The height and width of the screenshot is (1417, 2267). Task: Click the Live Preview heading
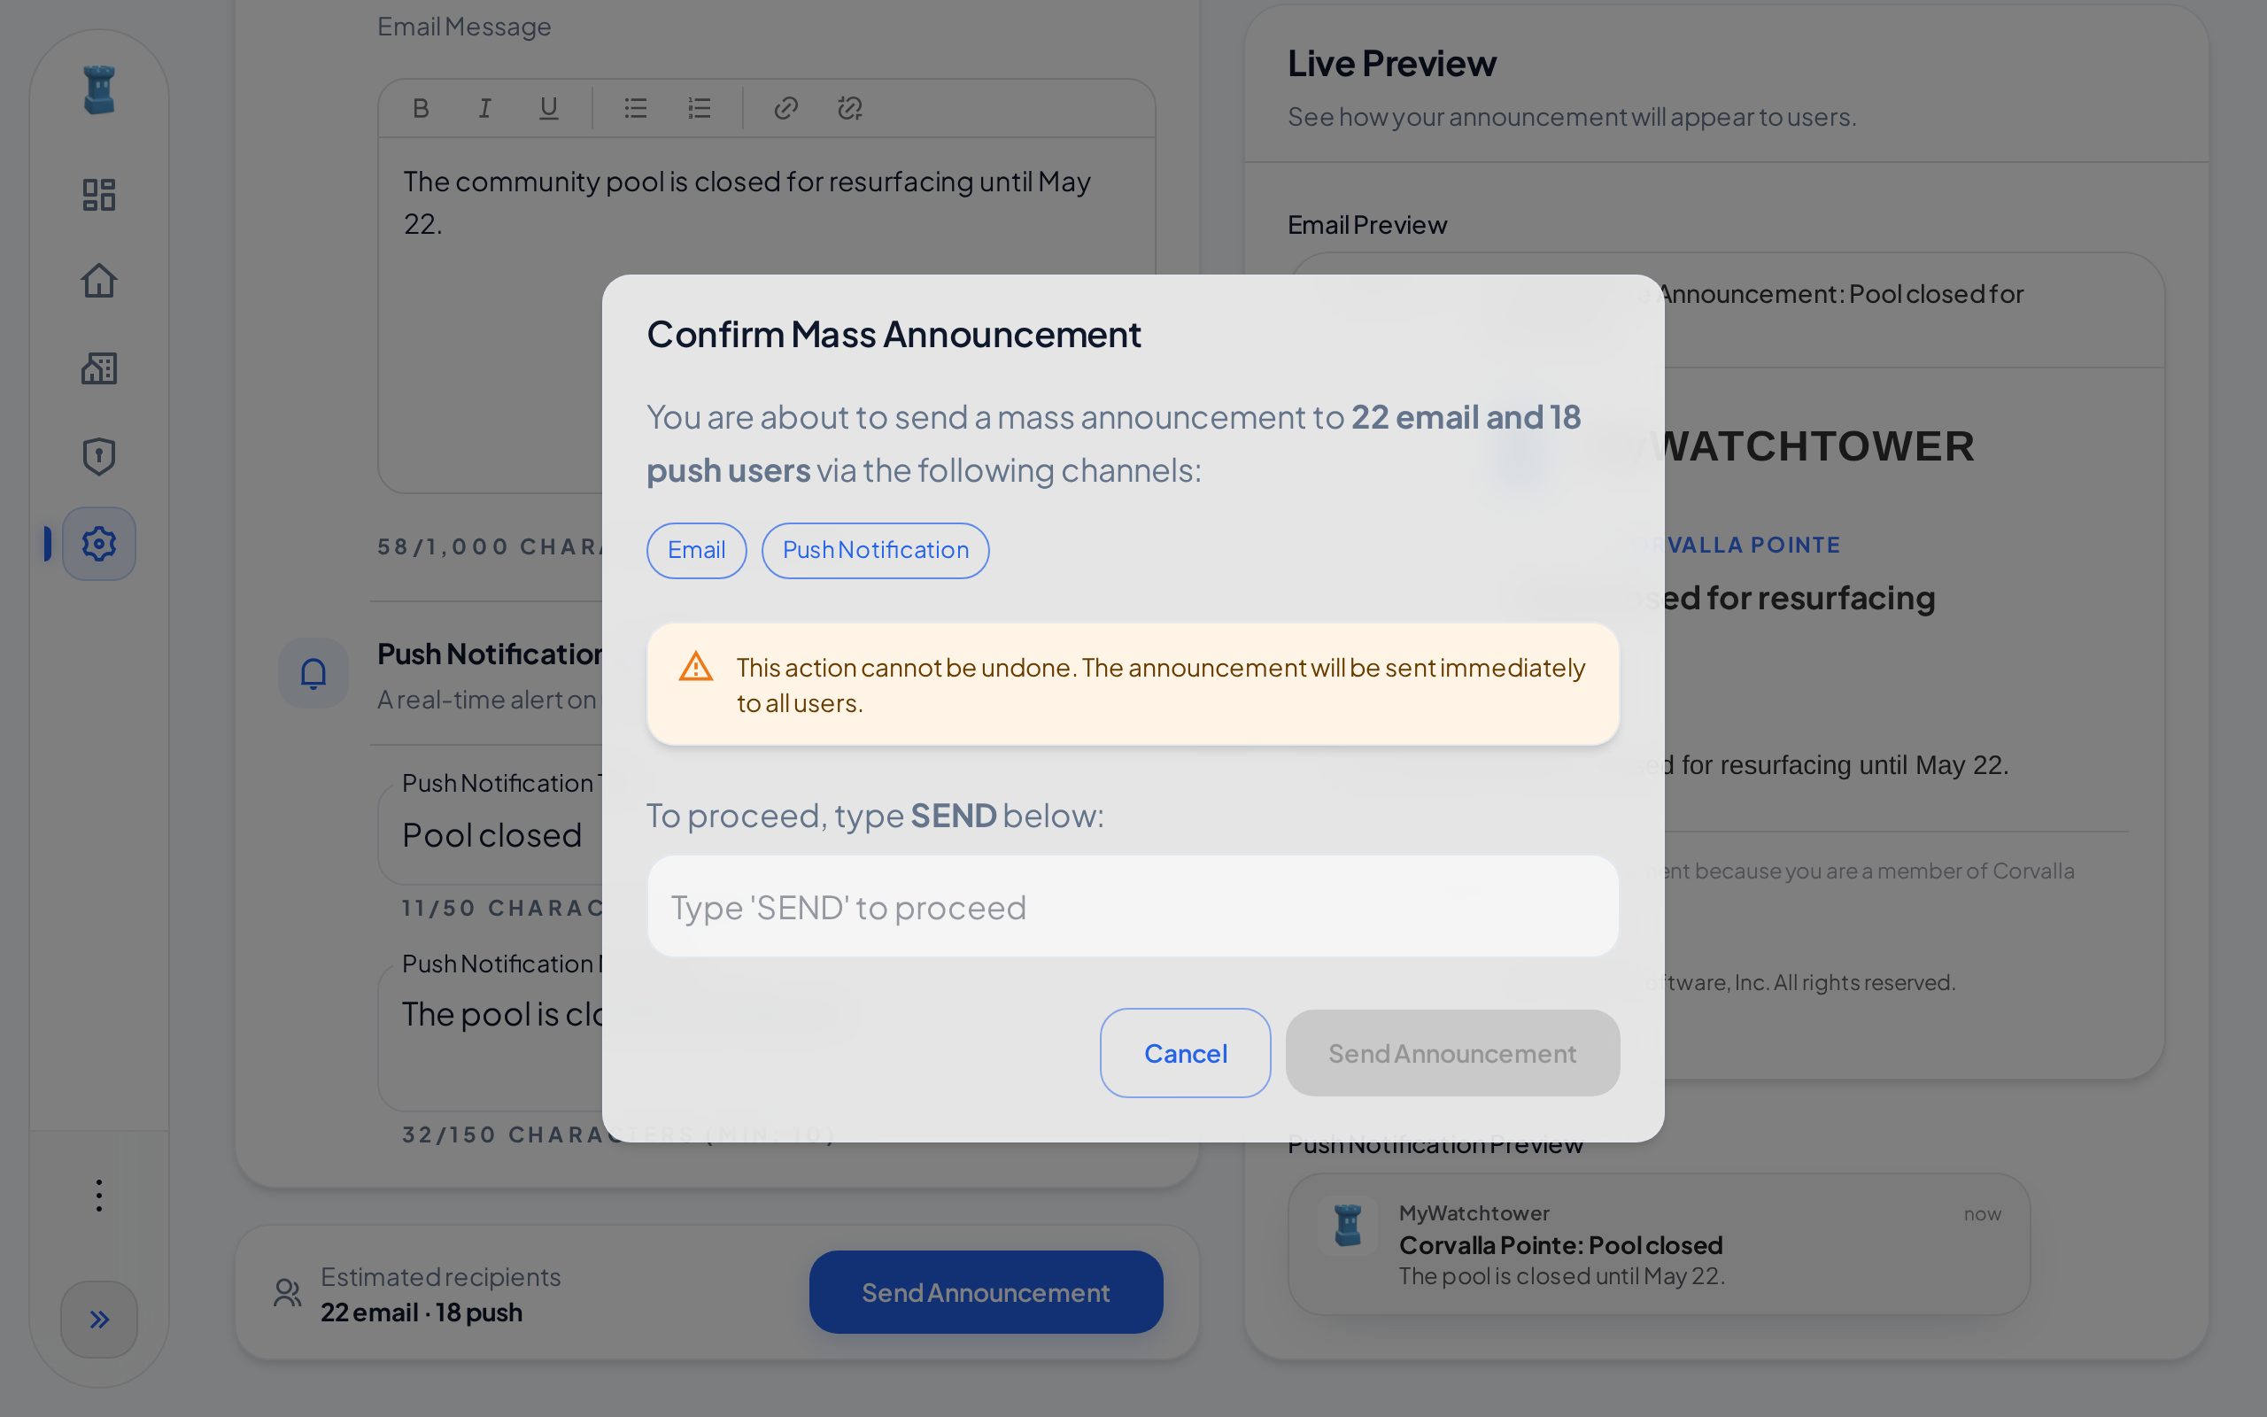point(1392,64)
